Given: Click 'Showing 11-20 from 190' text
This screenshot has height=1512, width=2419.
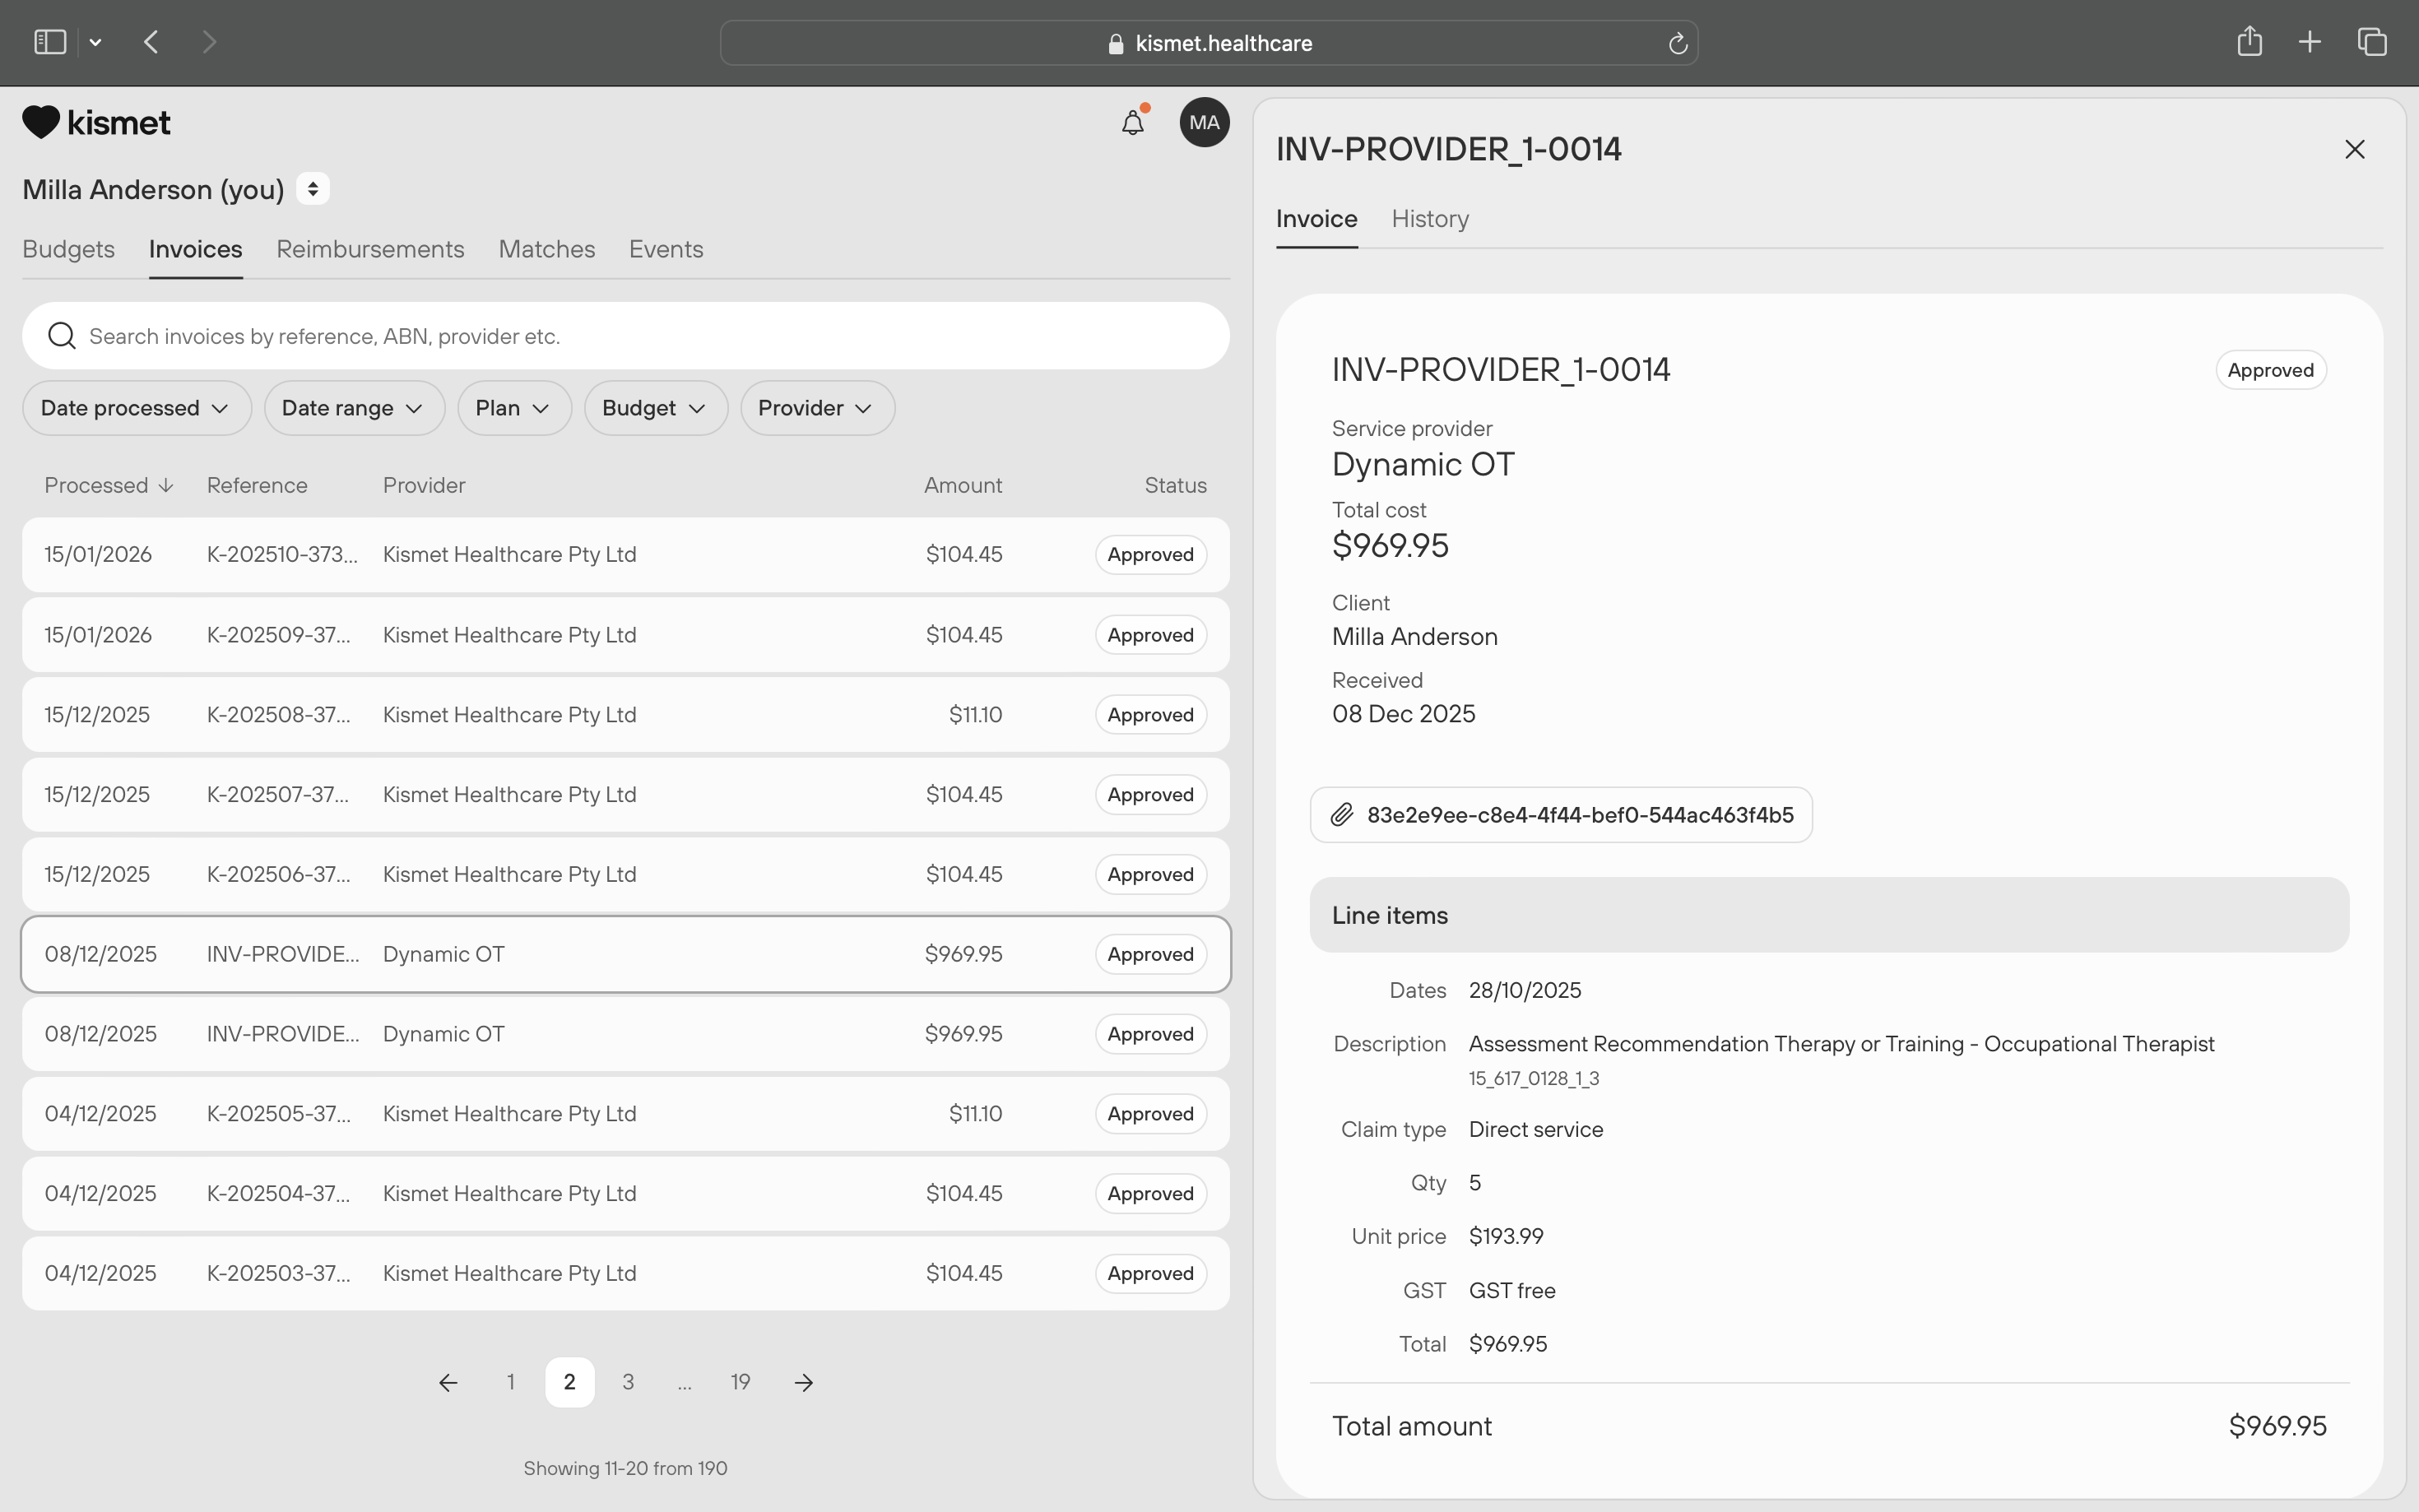Looking at the screenshot, I should click(625, 1468).
